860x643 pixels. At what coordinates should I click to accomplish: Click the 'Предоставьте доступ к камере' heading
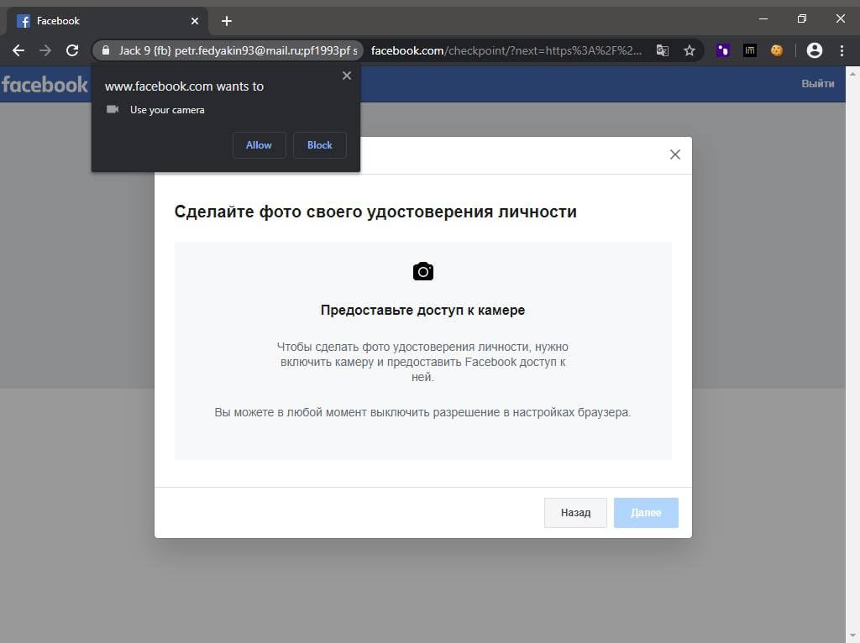tap(423, 311)
